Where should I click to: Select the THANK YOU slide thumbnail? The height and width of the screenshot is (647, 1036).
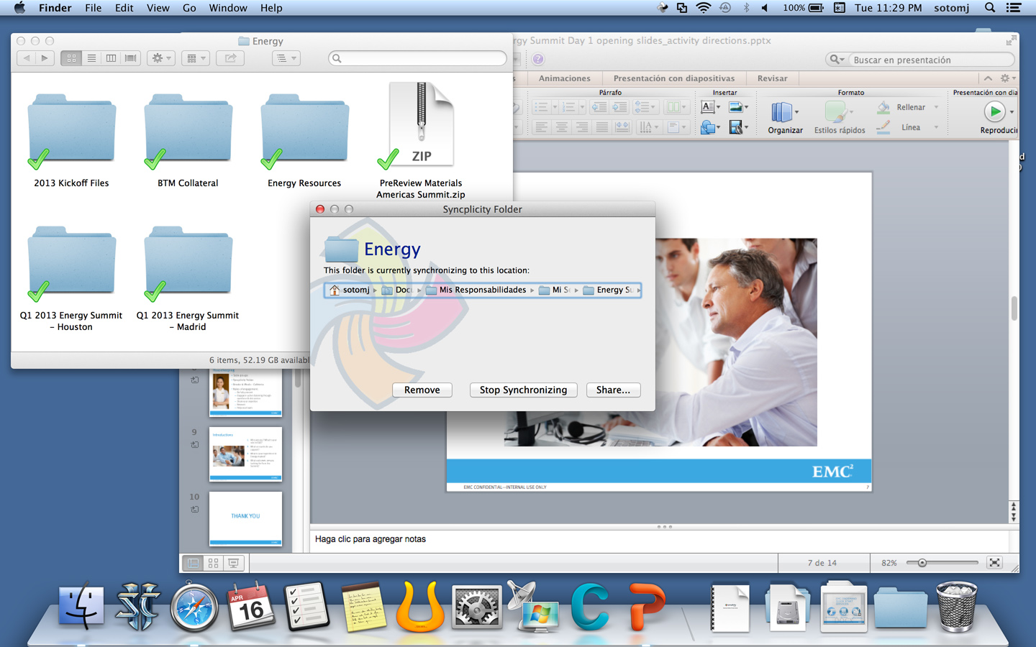coord(245,518)
